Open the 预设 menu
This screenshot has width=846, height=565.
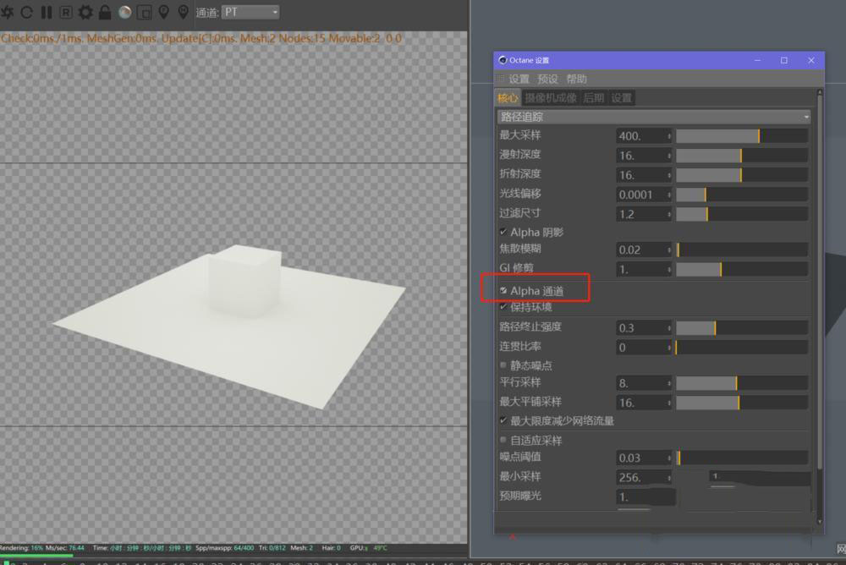547,80
